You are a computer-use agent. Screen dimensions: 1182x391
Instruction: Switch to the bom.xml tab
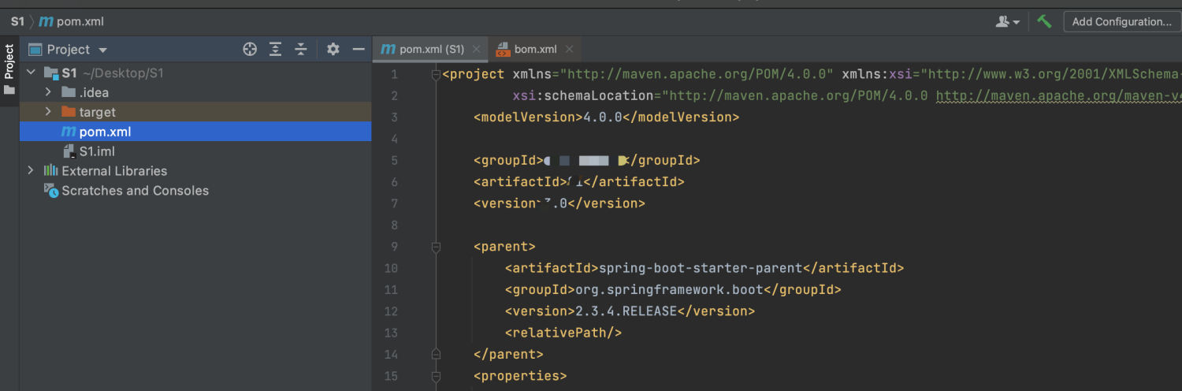[535, 49]
